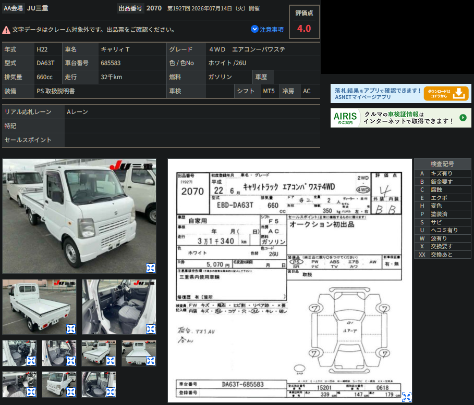This screenshot has width=474, height=405.
Task: Click the green arrow on AIRIS banner
Action: pyautogui.click(x=463, y=118)
